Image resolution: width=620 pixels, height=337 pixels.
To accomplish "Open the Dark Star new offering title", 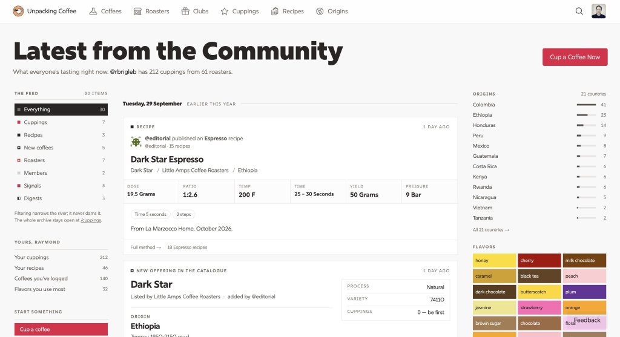I will (151, 284).
